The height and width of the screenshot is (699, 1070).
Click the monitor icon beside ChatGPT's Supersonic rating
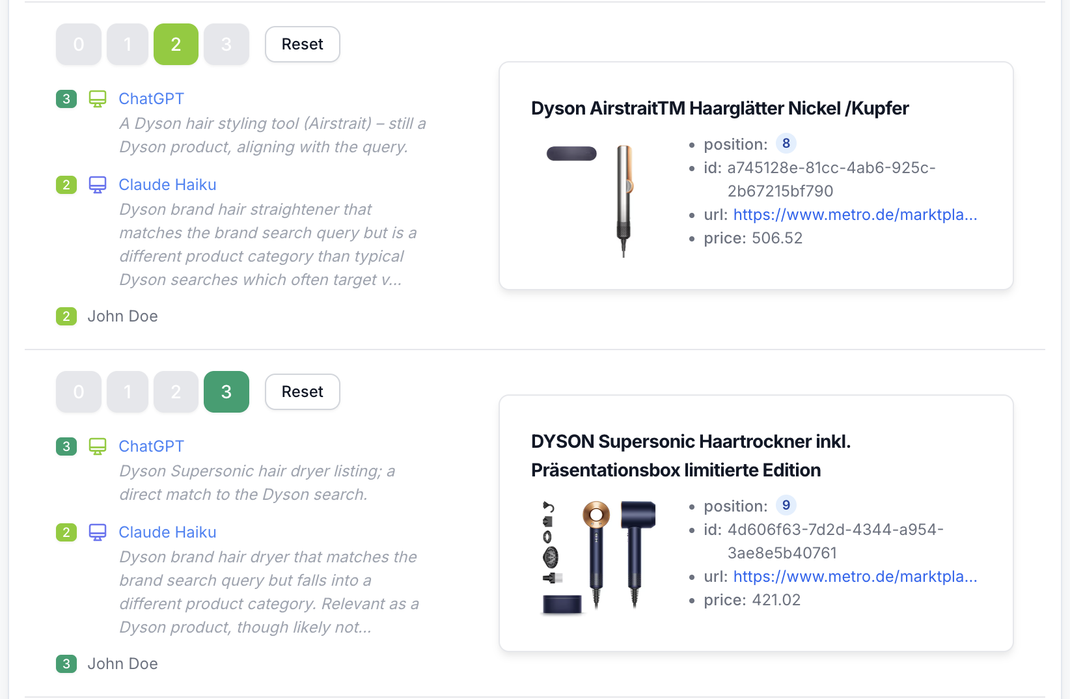click(x=98, y=446)
